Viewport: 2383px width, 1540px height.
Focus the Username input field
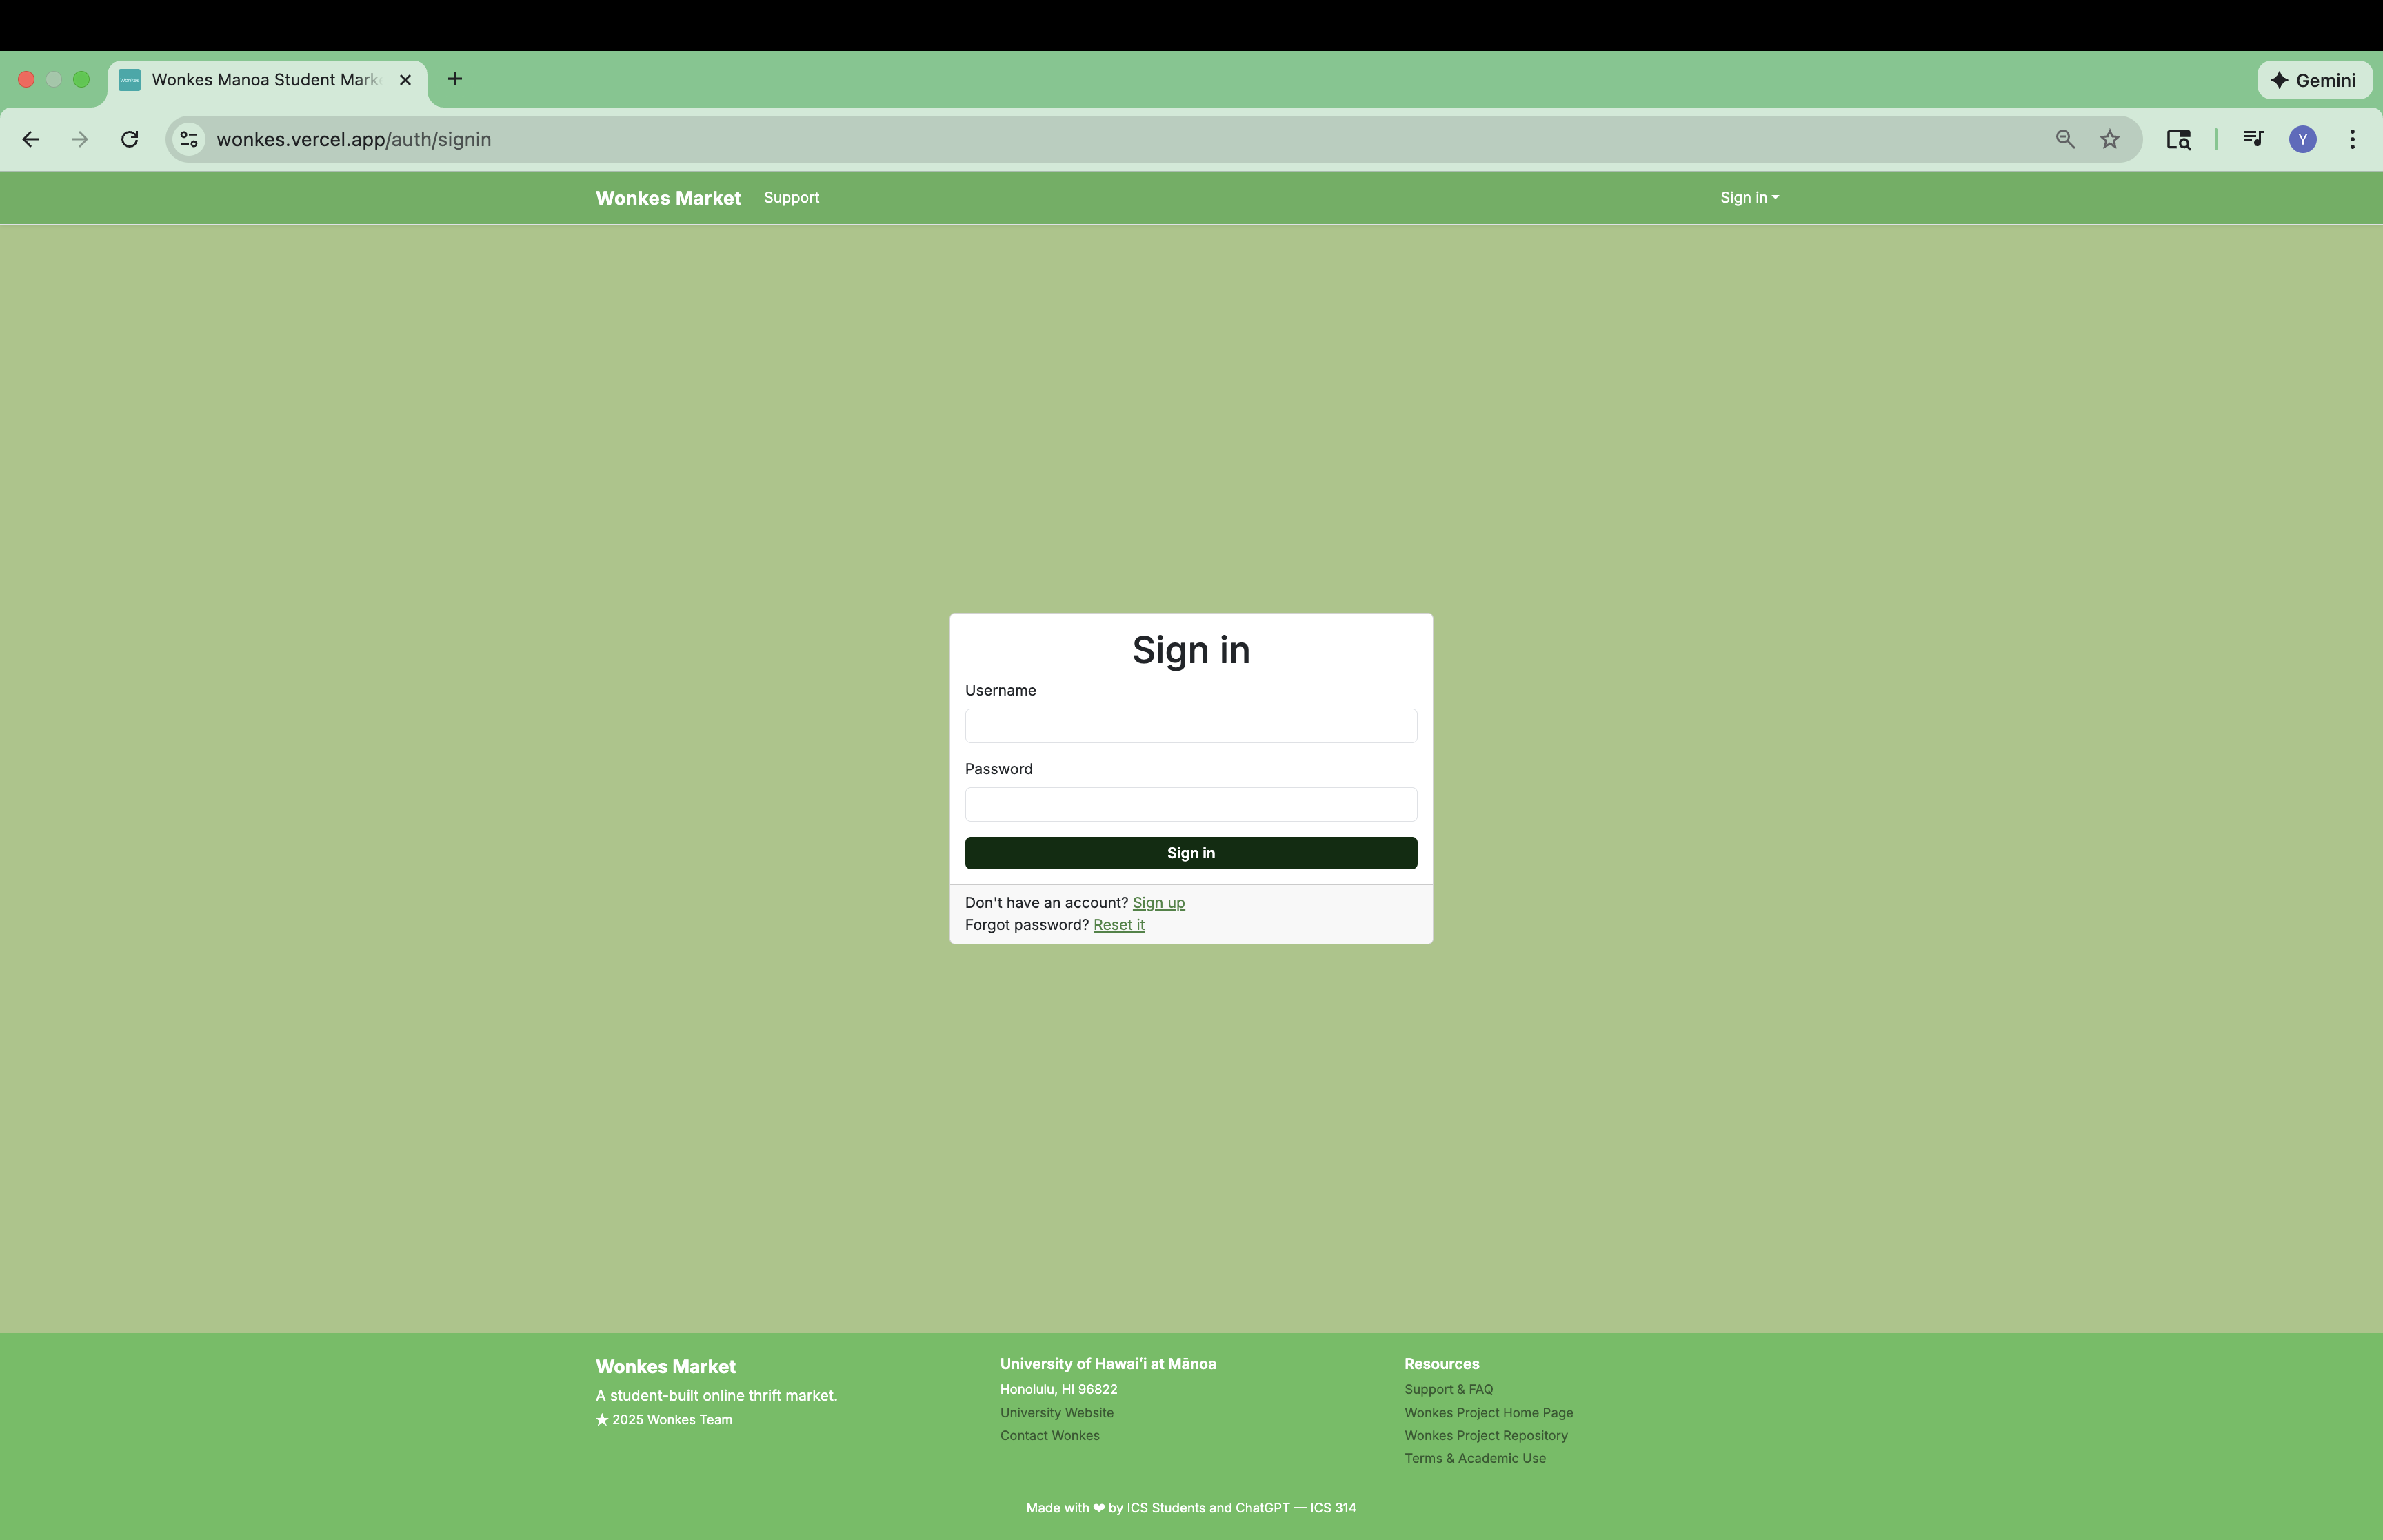[1190, 726]
